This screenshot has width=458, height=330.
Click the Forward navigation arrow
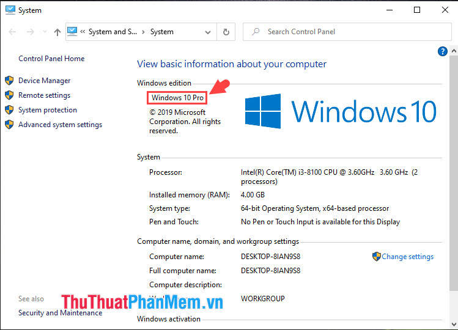pos(31,32)
